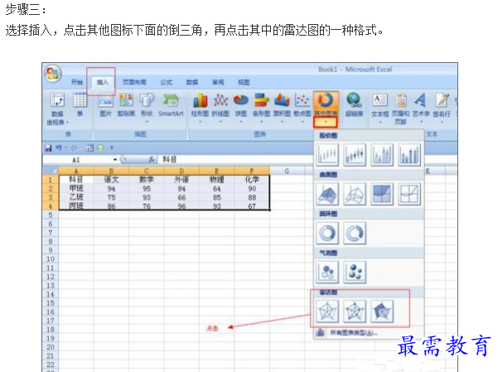Click the Text Box (文本框) icon
The image size is (498, 372).
click(x=380, y=100)
